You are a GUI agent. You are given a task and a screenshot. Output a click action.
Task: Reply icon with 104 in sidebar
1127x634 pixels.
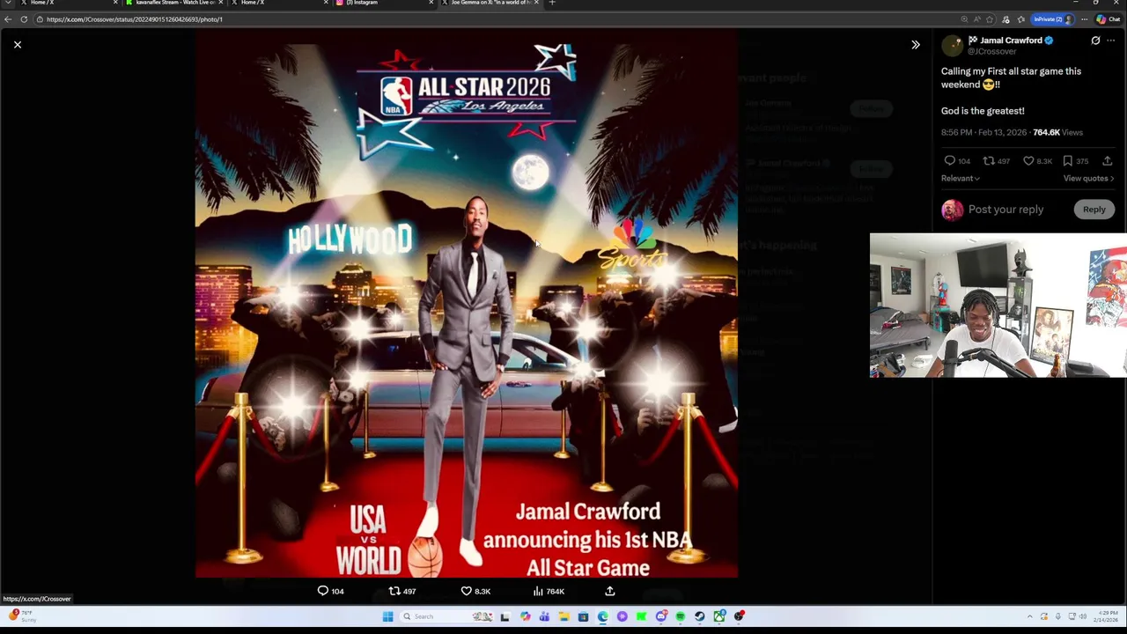tap(957, 161)
